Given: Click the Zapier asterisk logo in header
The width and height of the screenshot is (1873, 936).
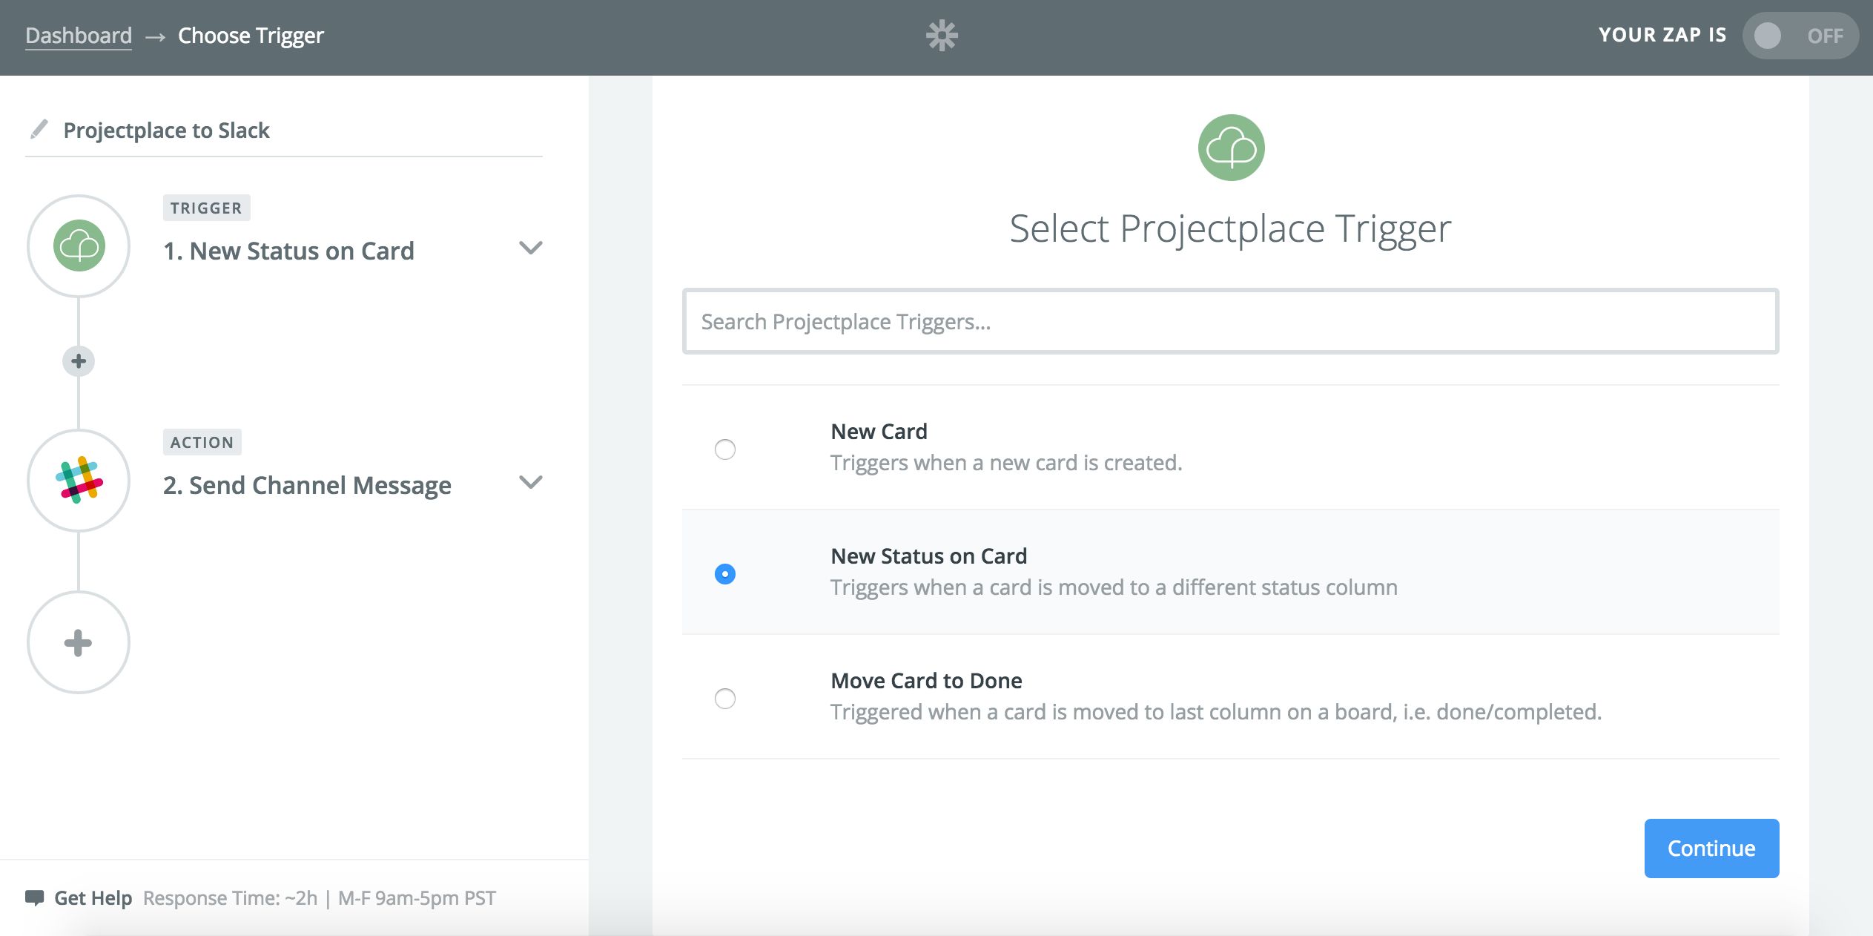Looking at the screenshot, I should (942, 36).
